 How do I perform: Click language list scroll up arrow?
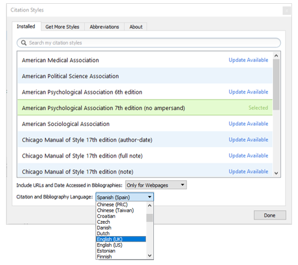[x=150, y=206]
